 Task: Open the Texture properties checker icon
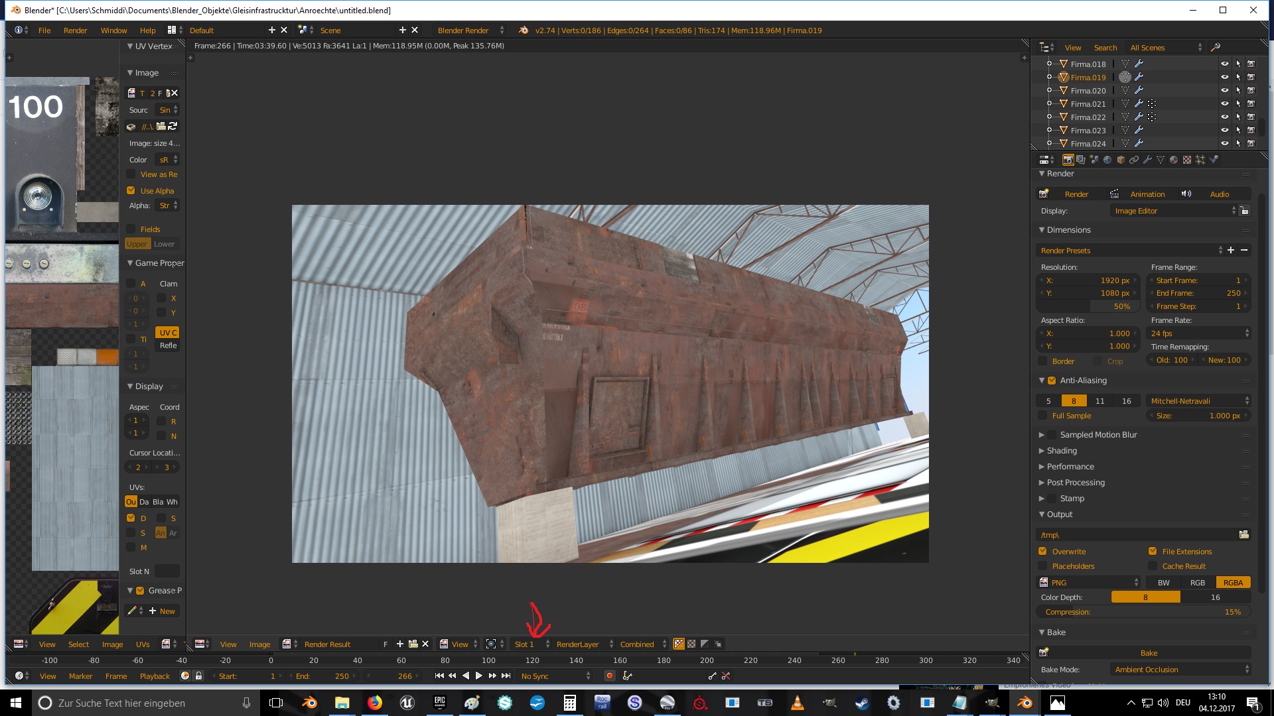1187,160
